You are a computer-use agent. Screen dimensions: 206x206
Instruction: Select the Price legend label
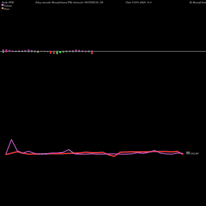(7, 9)
